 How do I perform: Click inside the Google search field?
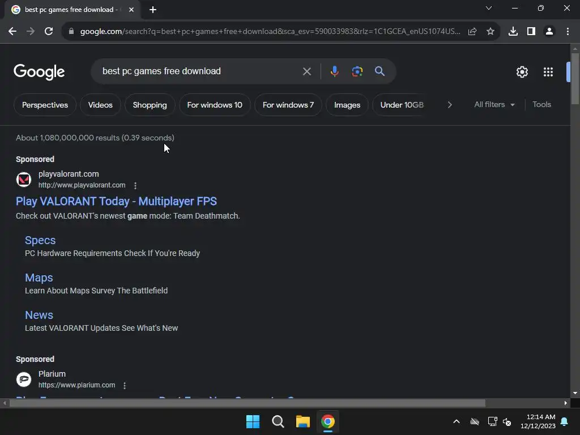(x=200, y=71)
